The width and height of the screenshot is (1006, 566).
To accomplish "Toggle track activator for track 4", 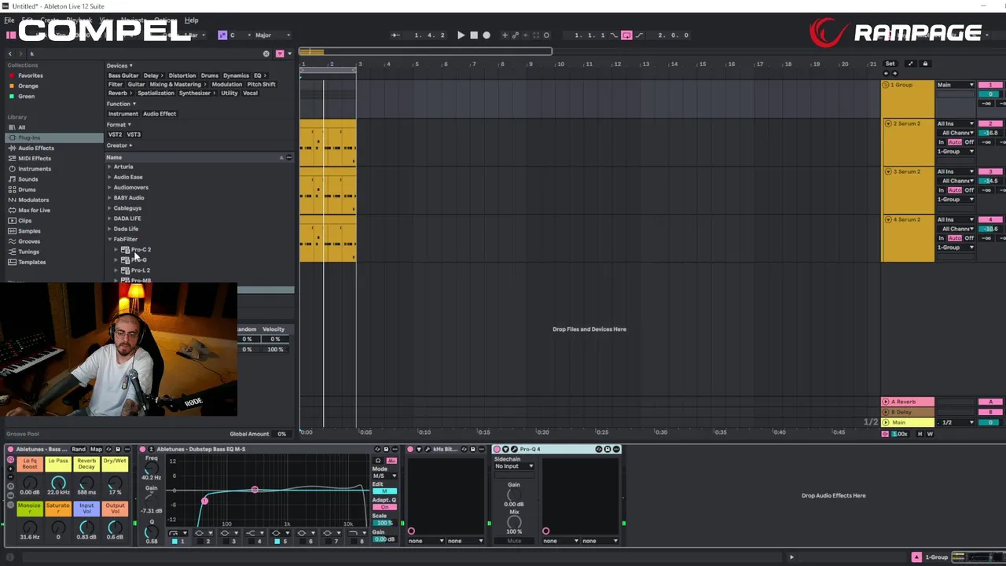I will (990, 219).
